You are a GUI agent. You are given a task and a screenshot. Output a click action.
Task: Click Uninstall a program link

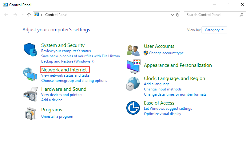click(57, 117)
